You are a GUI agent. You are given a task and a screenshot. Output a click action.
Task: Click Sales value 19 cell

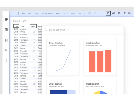point(35,65)
